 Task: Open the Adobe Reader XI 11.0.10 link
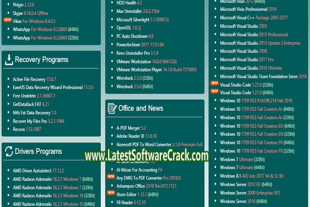(136, 136)
